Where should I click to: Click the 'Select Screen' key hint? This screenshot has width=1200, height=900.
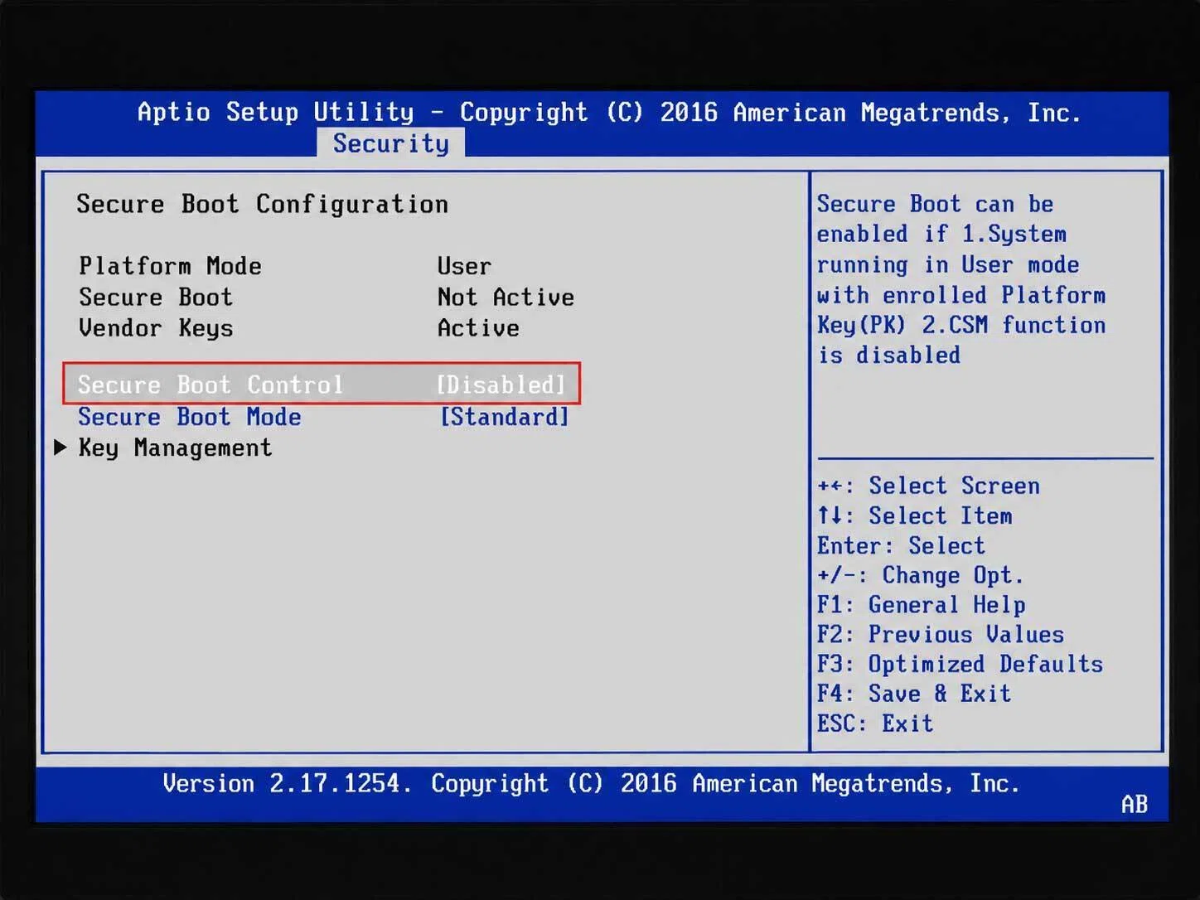928,486
